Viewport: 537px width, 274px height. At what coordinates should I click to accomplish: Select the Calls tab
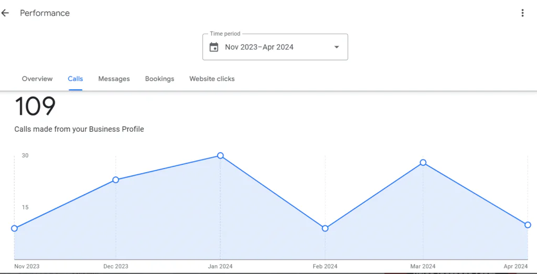tap(76, 79)
